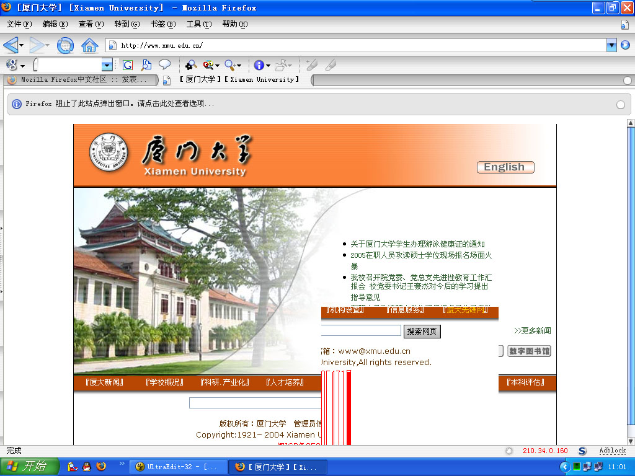Screen dimensions: 635x476
Task: Click the highlighter pen with plus icon
Action: tap(311, 64)
